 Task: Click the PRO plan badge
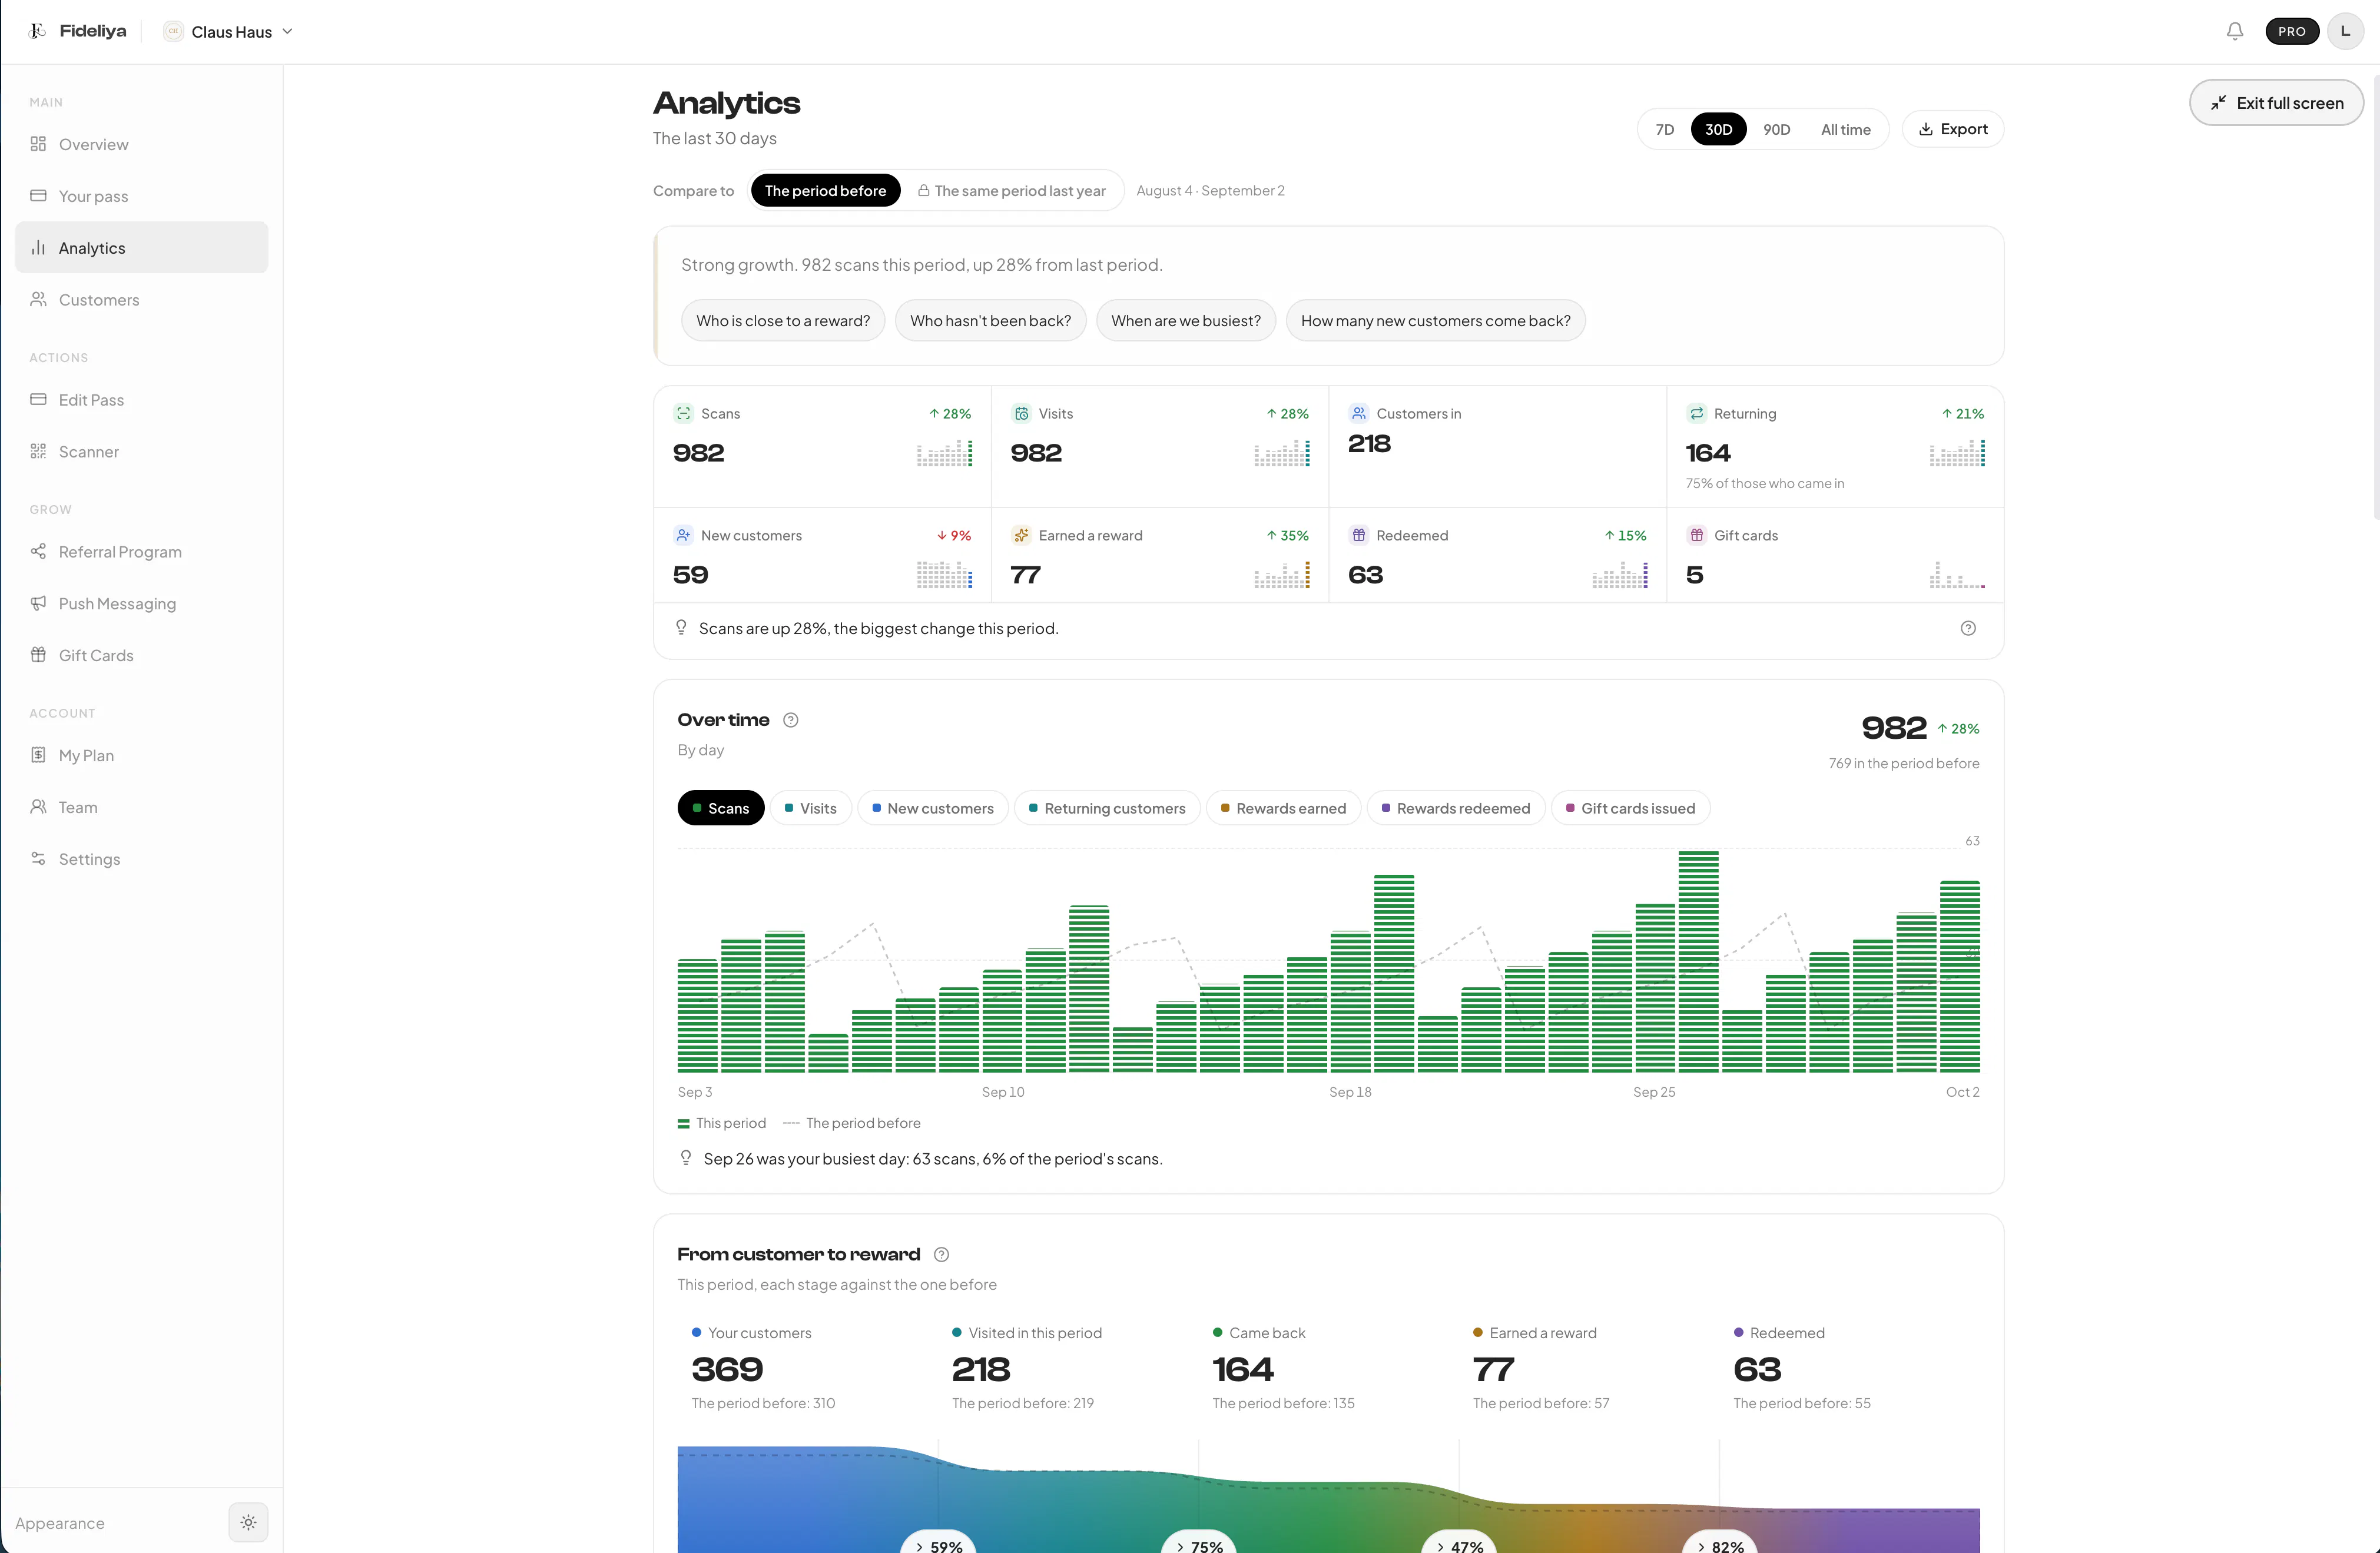point(2292,31)
